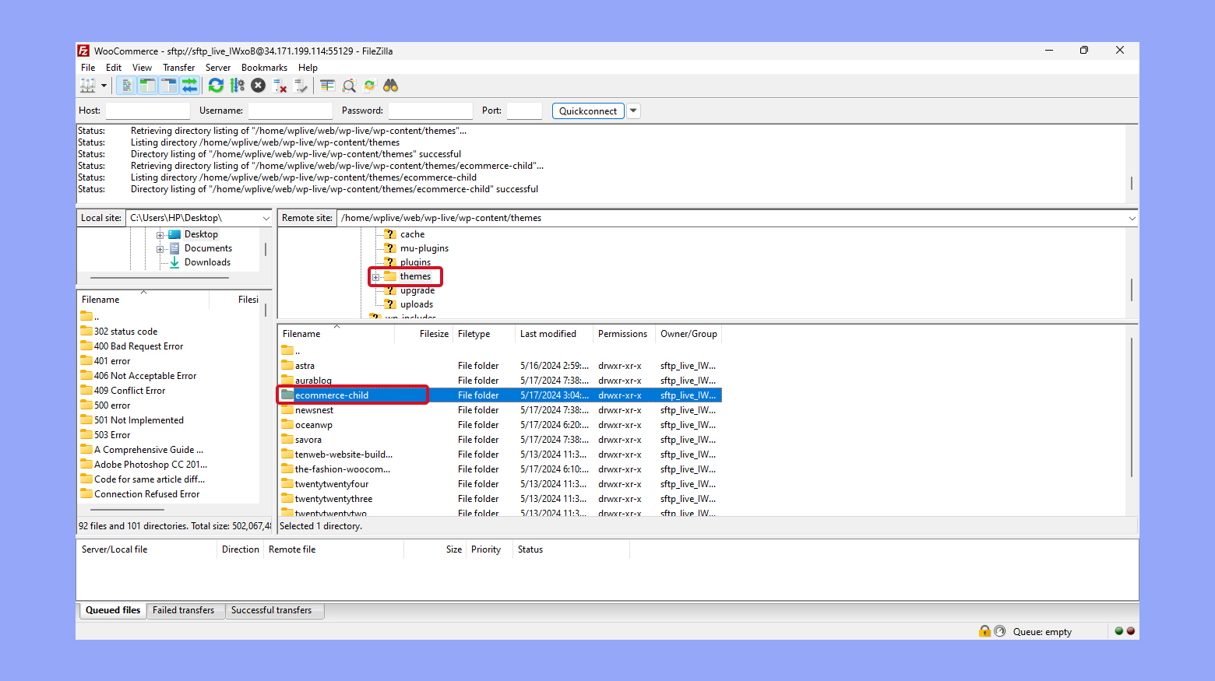Toggle synchronized browsing icon
The height and width of the screenshot is (681, 1215).
tap(369, 86)
